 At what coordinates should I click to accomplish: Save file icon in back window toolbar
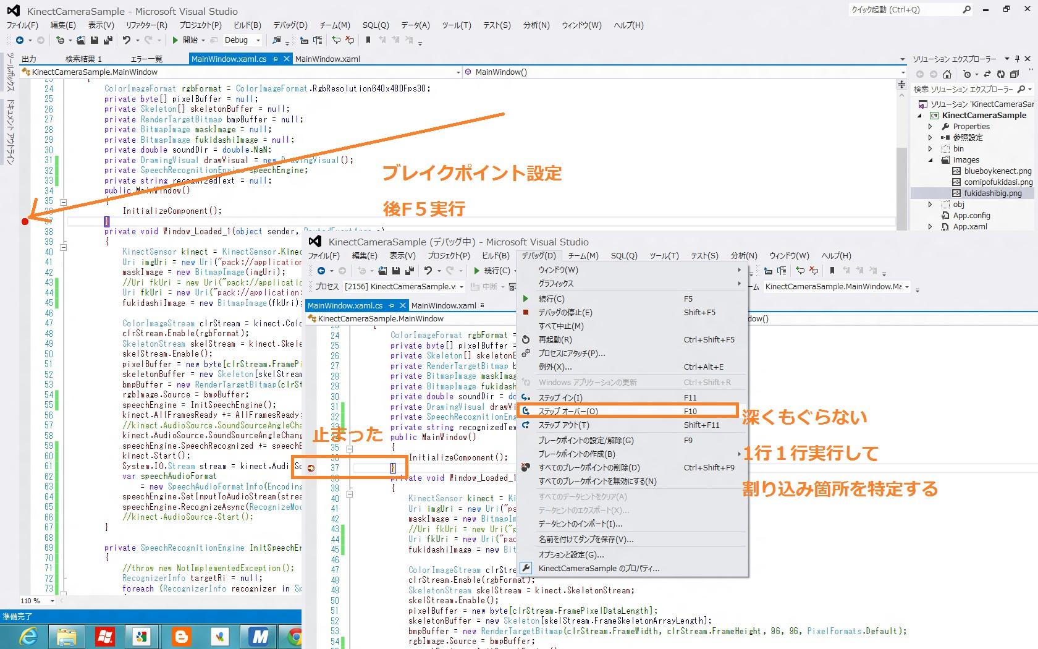click(95, 40)
